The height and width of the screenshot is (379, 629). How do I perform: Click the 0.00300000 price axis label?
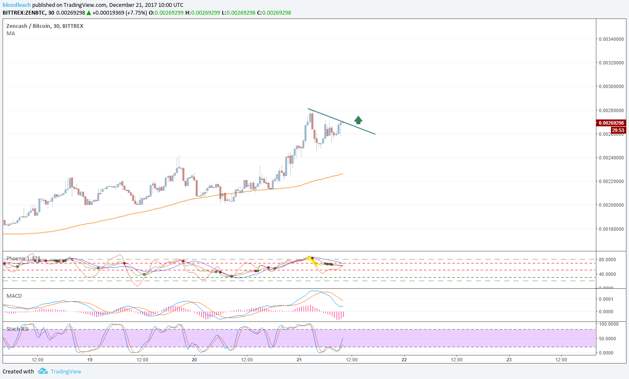point(611,86)
